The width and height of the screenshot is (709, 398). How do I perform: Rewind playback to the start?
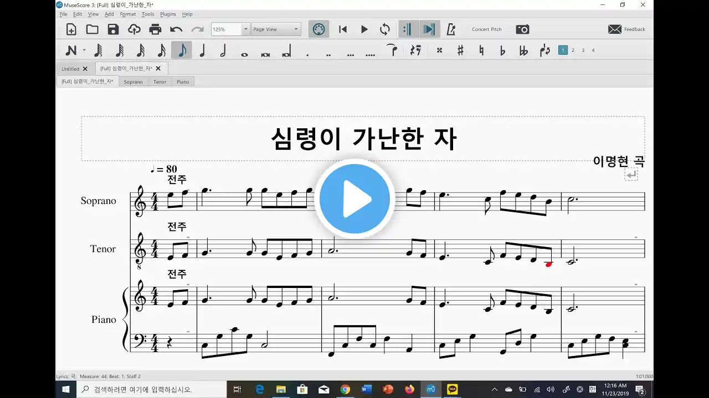click(343, 29)
